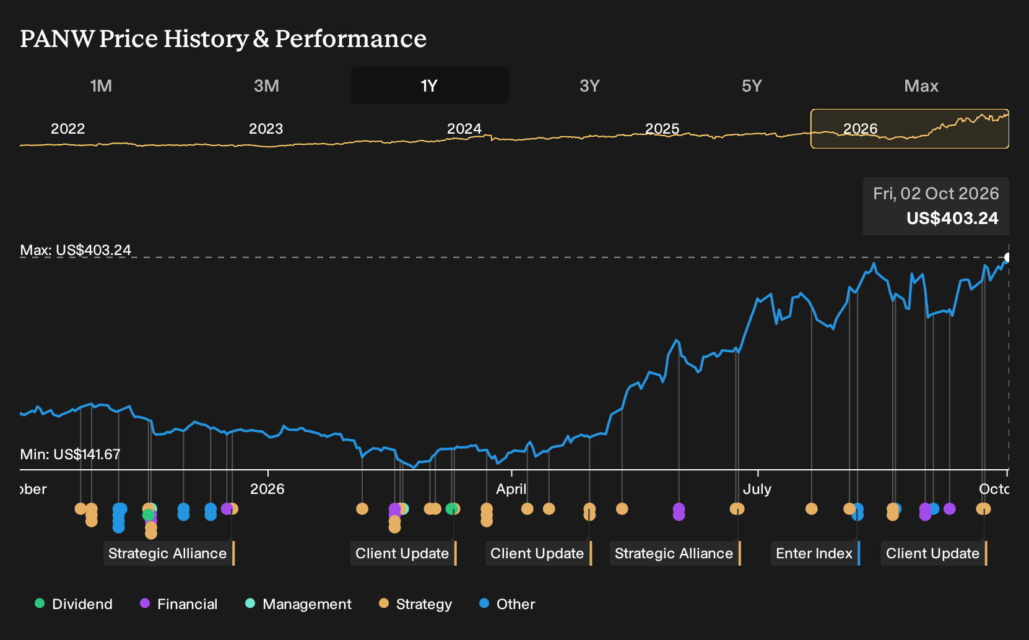Click the green dividend dot before April

pos(451,509)
